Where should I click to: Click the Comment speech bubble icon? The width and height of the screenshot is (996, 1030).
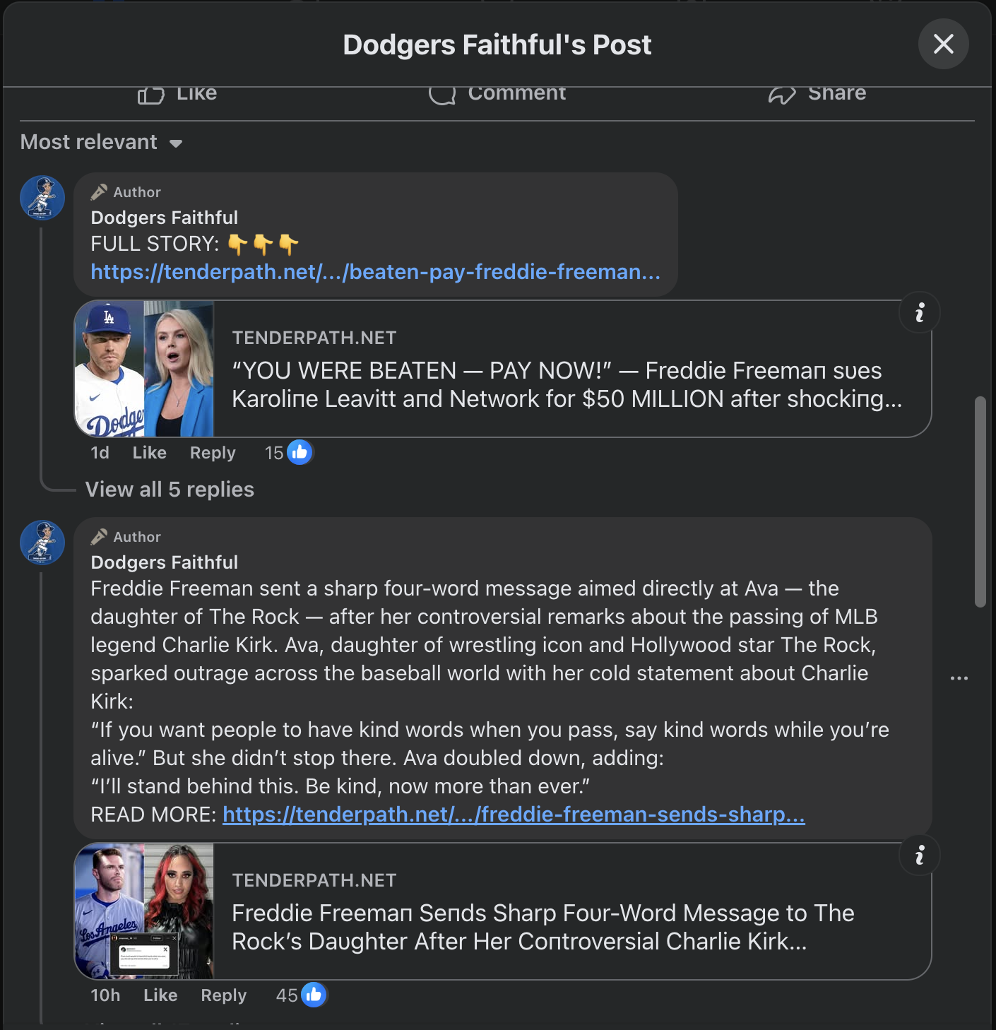[442, 95]
